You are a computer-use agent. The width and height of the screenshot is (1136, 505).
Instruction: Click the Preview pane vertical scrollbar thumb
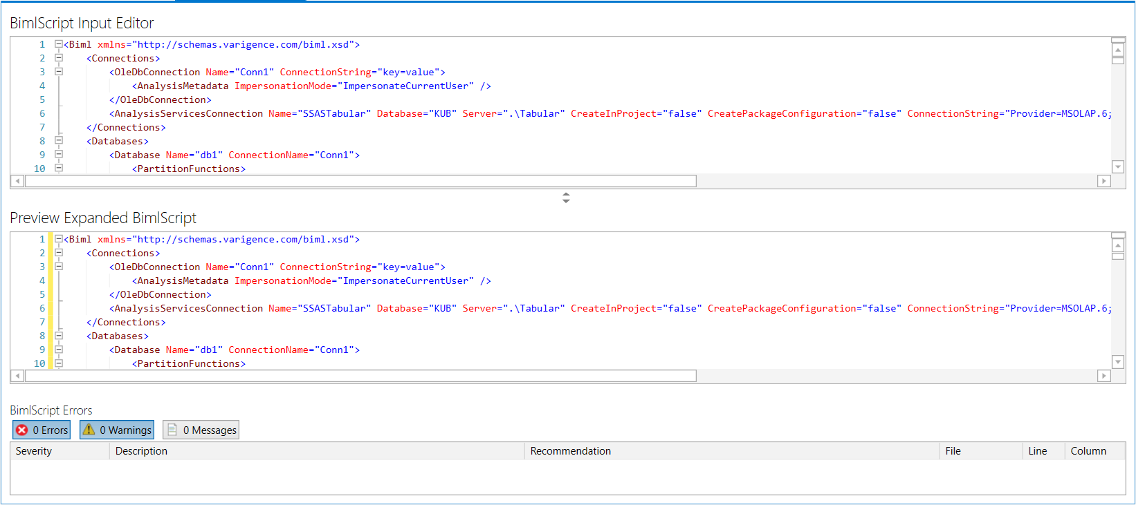point(1118,256)
